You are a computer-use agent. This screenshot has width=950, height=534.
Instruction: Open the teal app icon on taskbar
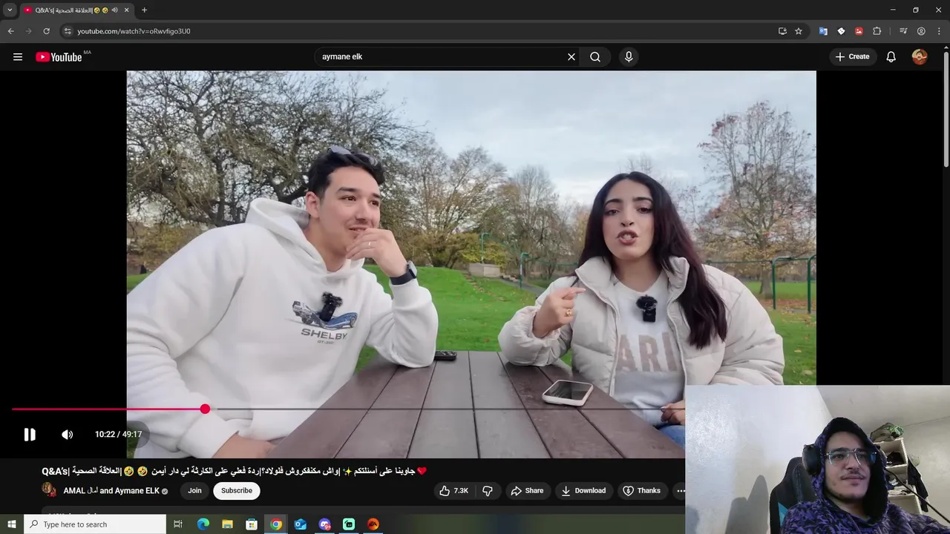[x=349, y=524]
